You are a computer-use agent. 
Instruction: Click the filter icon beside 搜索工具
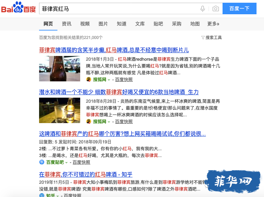pyautogui.click(x=203, y=38)
